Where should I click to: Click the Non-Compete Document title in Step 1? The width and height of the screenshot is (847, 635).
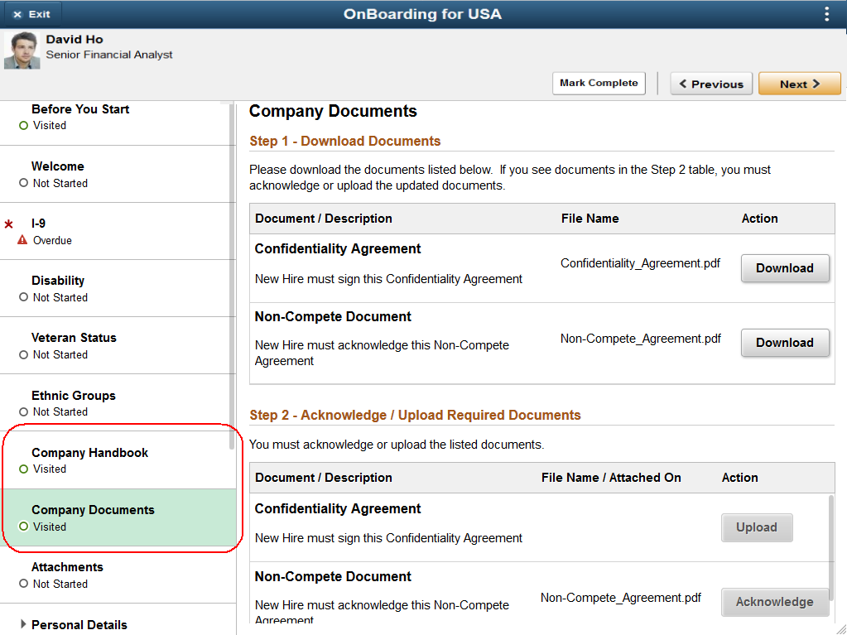(333, 316)
